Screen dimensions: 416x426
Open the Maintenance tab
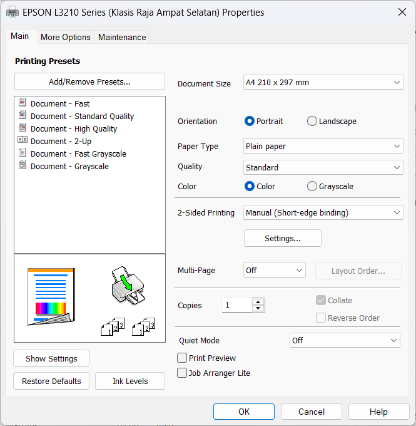pyautogui.click(x=122, y=38)
